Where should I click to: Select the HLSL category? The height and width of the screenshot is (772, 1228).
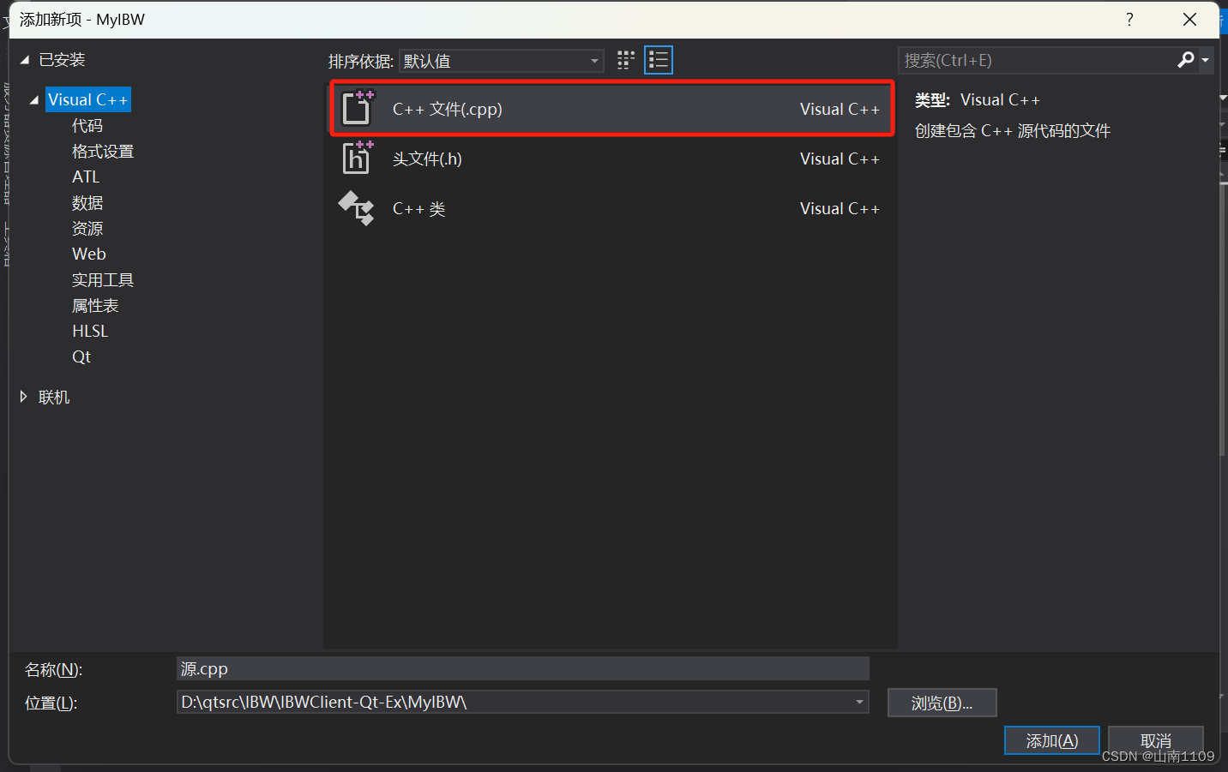tap(90, 332)
